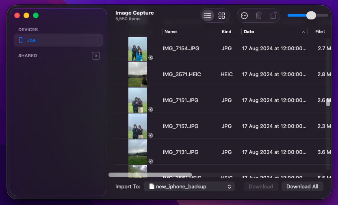Open the Import To folder dropdown
Viewport: 338px width, 205px height.
189,186
